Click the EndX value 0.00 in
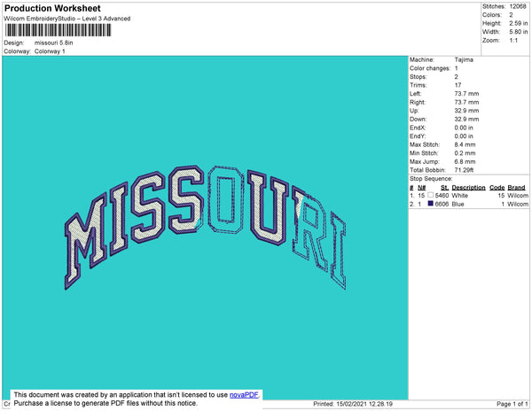 (464, 128)
